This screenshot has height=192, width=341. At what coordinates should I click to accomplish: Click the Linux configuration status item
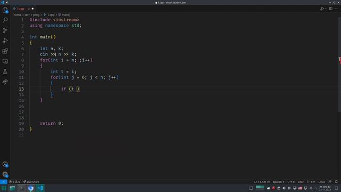[321, 182]
